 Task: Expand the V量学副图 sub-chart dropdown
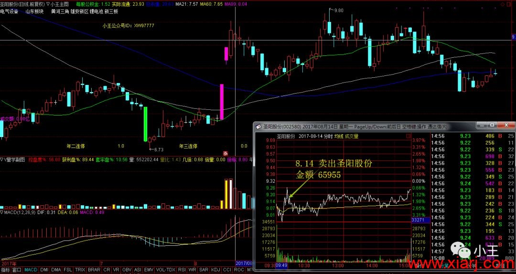[x=1, y=159]
